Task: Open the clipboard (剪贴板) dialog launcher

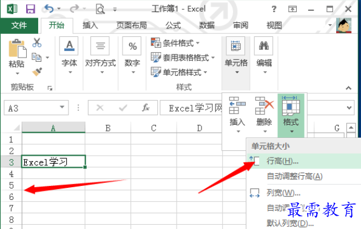Action: (50, 88)
